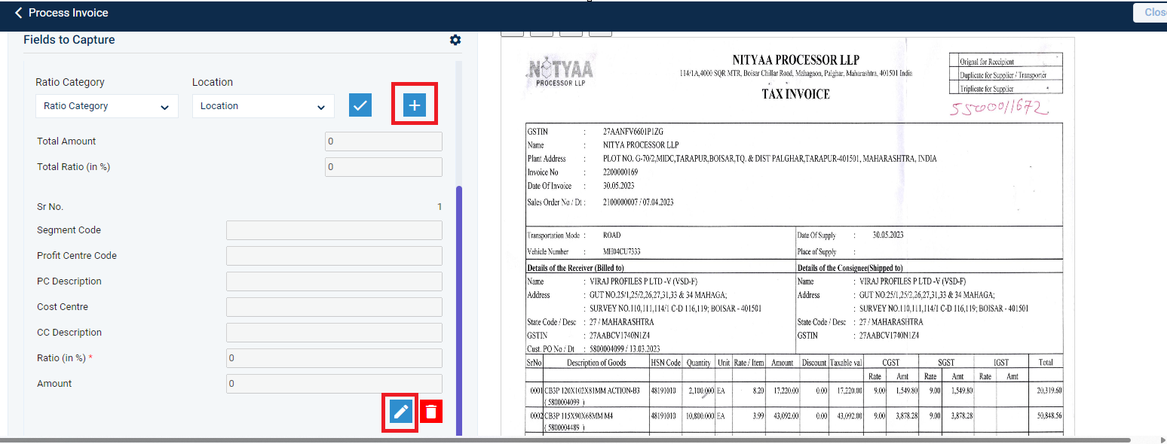Open the Fields to Capture settings gear
Image resolution: width=1167 pixels, height=444 pixels.
pyautogui.click(x=455, y=40)
